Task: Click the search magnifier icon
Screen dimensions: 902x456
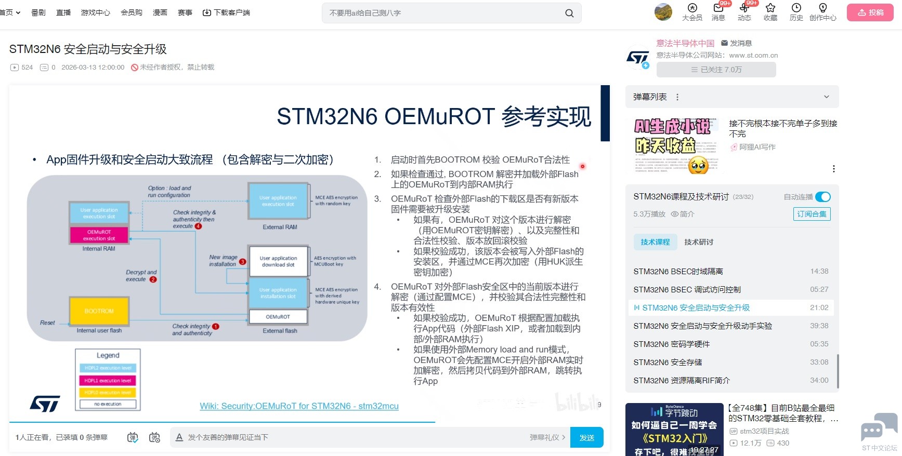Action: (x=569, y=13)
